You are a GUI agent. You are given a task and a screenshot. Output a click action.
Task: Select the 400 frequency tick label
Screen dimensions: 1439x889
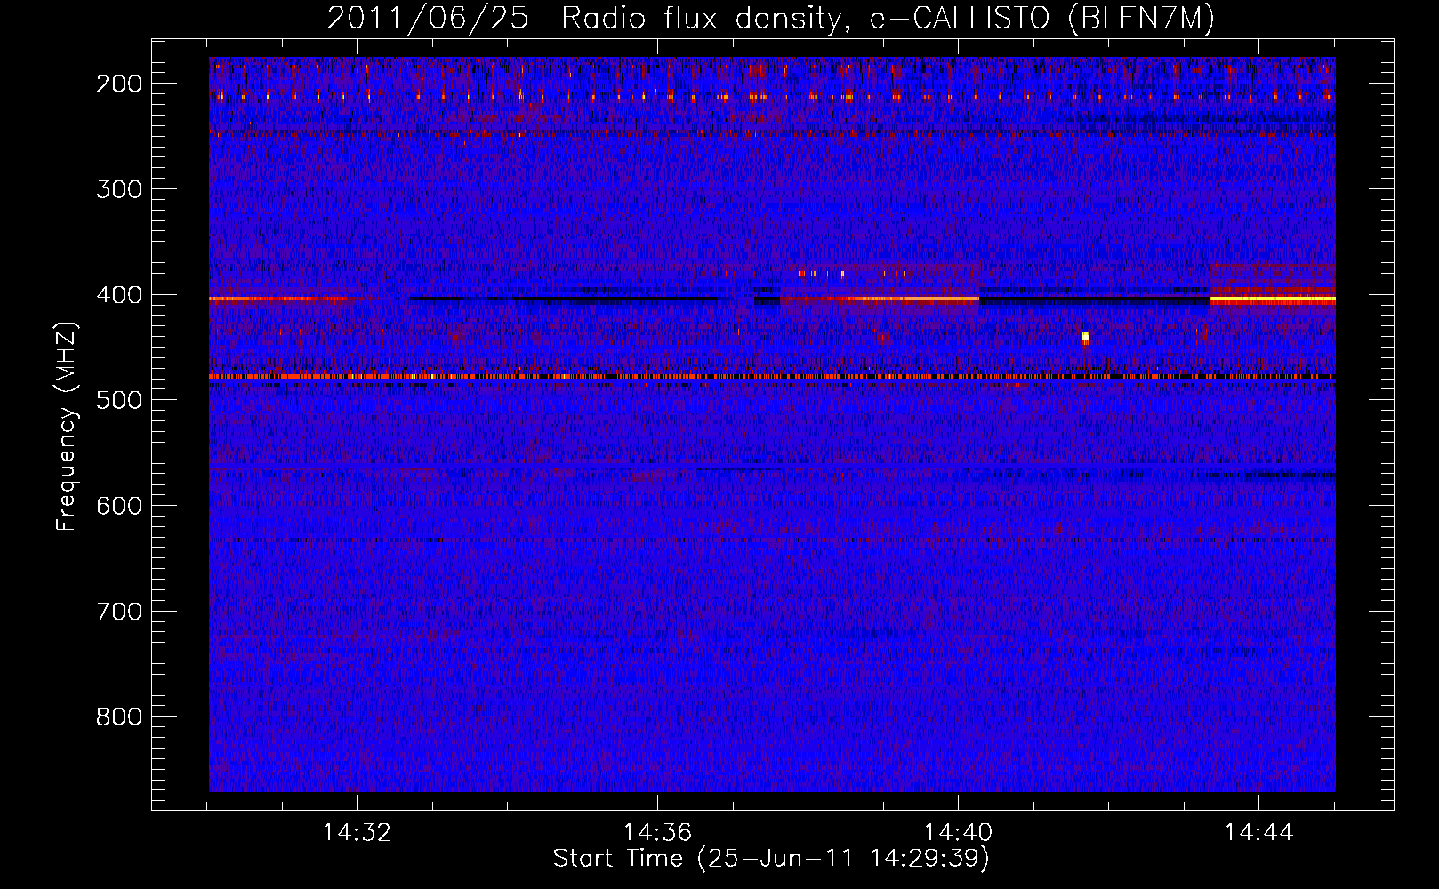pyautogui.click(x=119, y=295)
